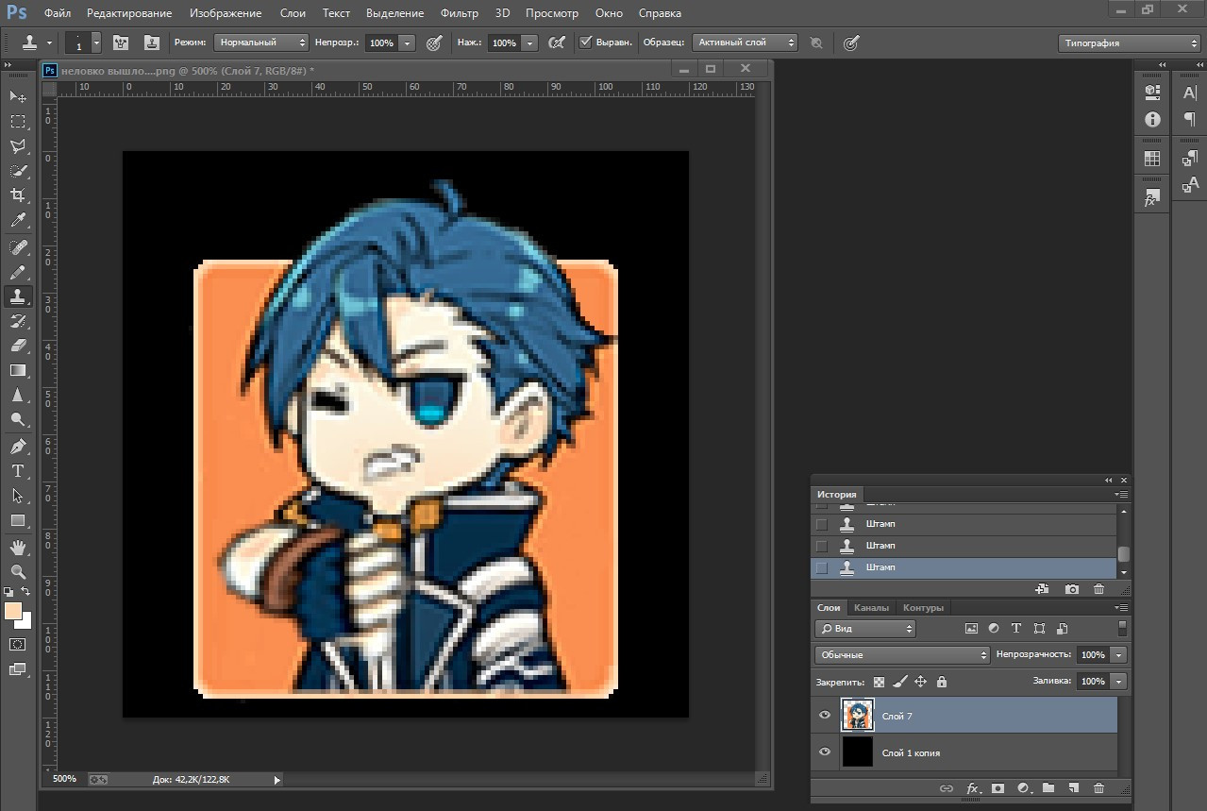
Task: Open the Фильтр menu
Action: [x=459, y=13]
